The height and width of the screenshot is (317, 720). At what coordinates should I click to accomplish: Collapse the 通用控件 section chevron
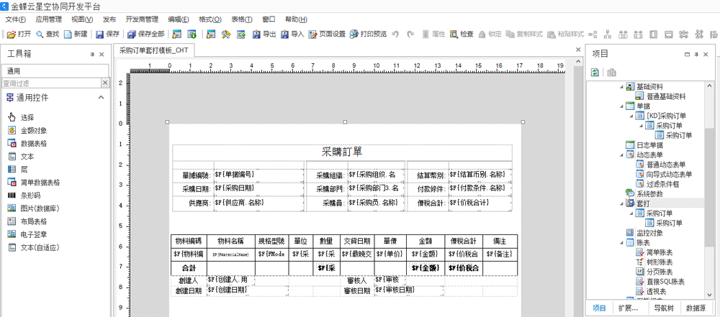(x=102, y=97)
